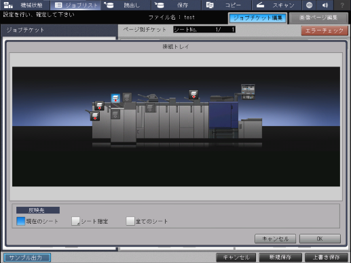Open the ジョブリスト menu
Image resolution: width=351 pixels, height=263 pixels.
coord(76,5)
